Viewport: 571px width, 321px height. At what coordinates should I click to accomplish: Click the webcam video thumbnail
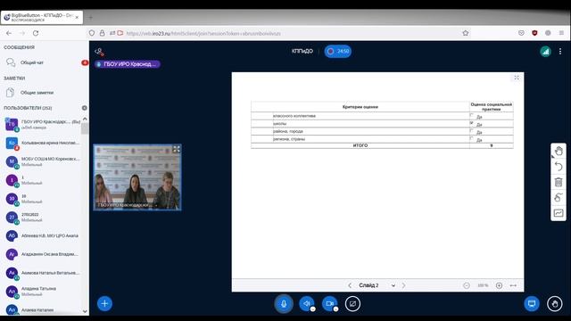click(x=137, y=177)
